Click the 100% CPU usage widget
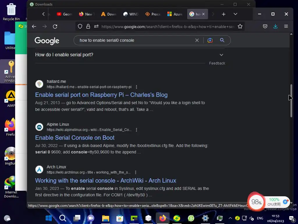Screen dimensions: 298x224 coord(274,202)
